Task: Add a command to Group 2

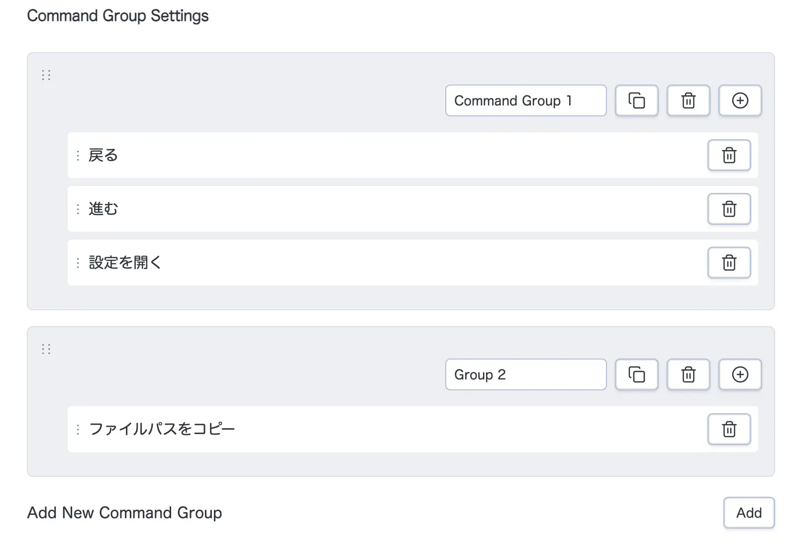Action: 740,374
